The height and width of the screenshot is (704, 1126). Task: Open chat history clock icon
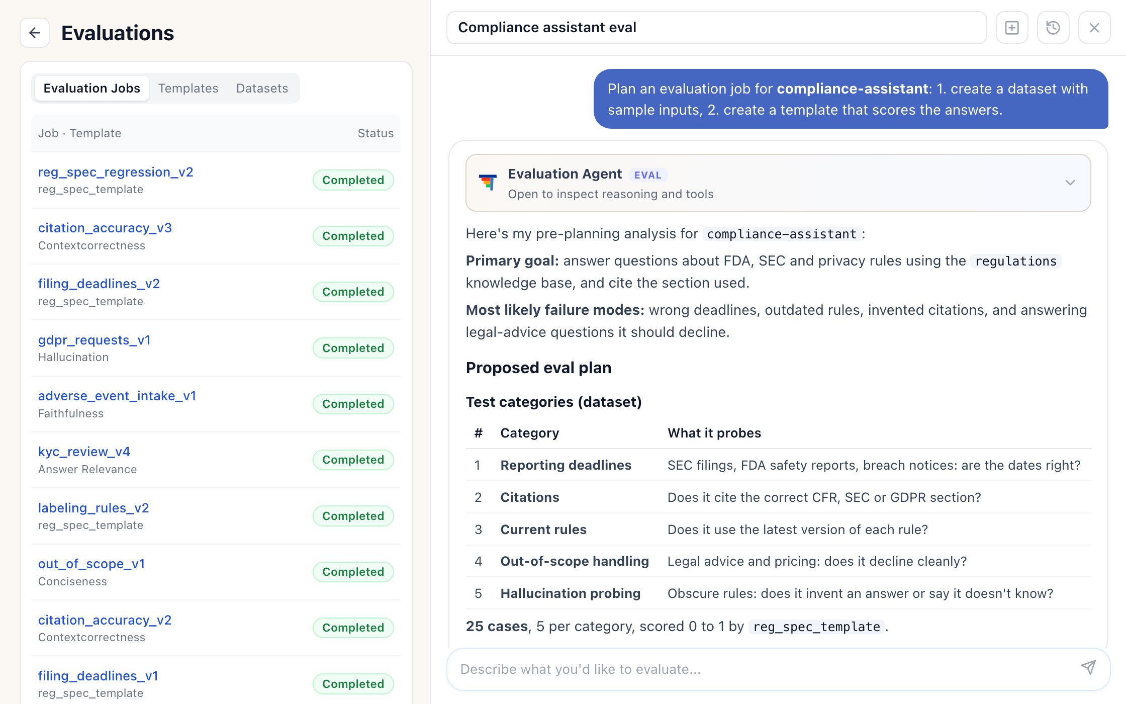click(1053, 28)
